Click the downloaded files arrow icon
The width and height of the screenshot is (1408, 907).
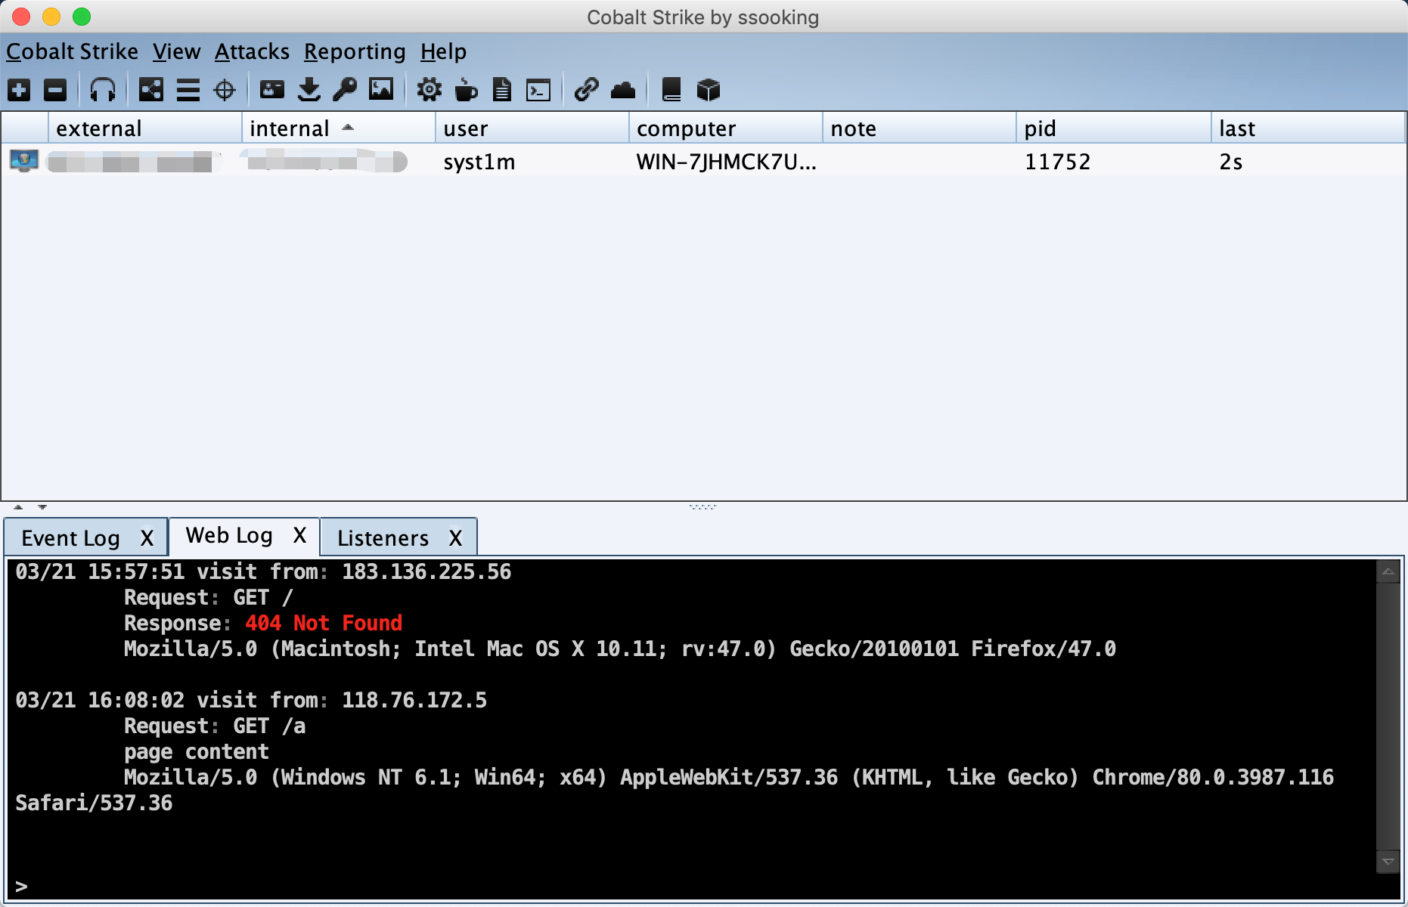309,90
